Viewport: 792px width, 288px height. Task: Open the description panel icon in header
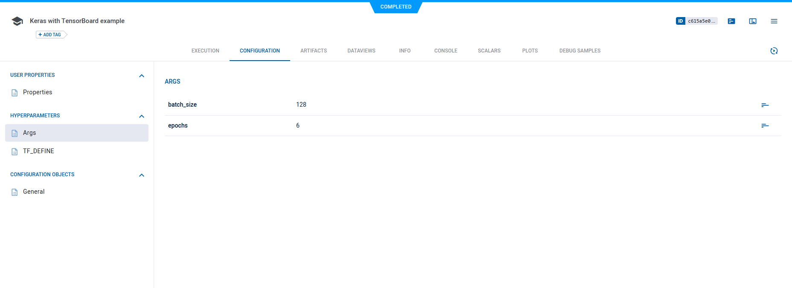[731, 21]
